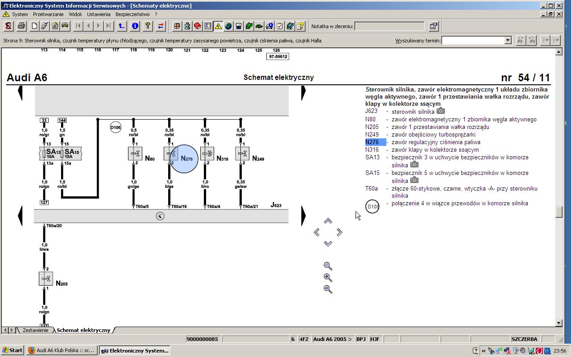This screenshot has width=571, height=357.
Task: Go to the next page arrow
Action: (x=99, y=26)
